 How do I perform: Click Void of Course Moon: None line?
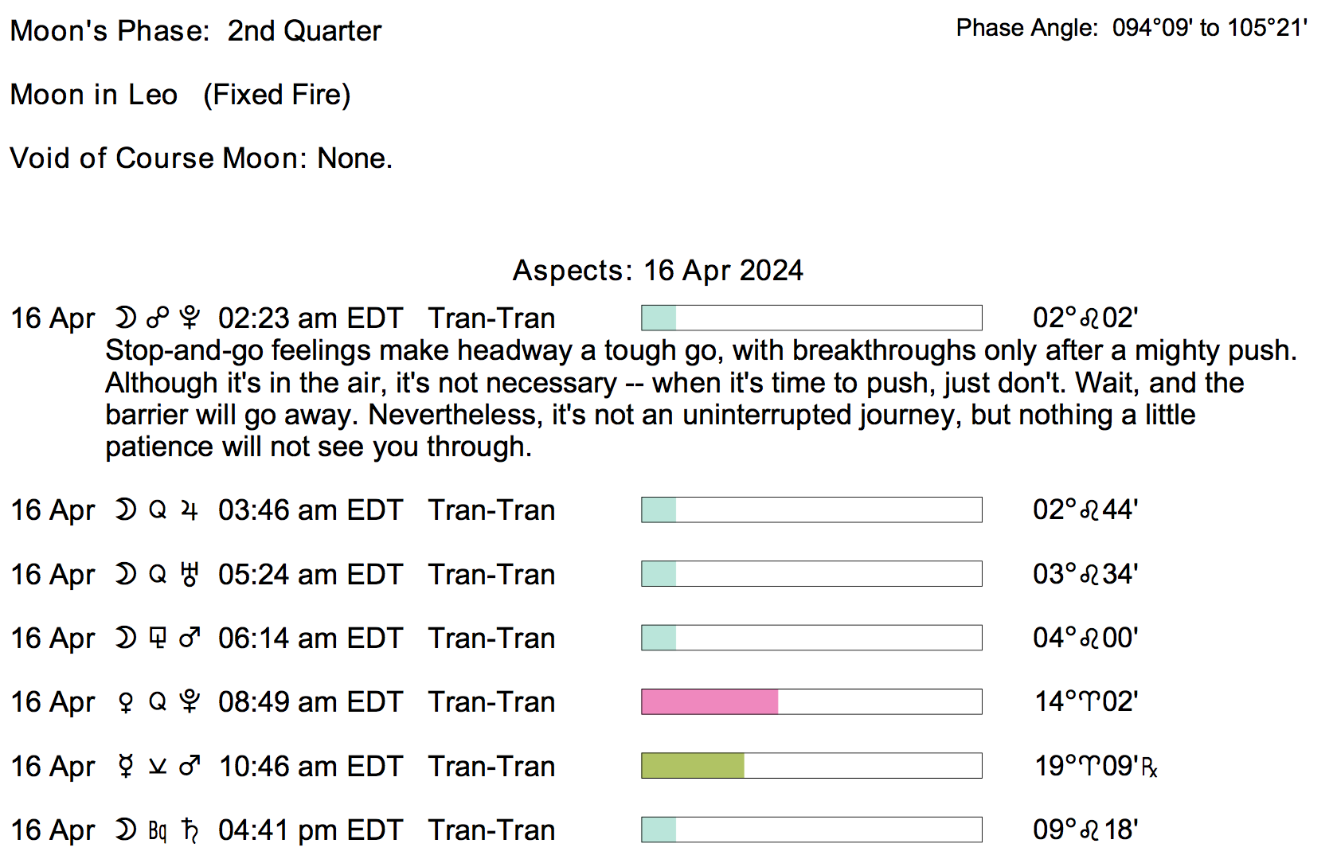pos(201,158)
